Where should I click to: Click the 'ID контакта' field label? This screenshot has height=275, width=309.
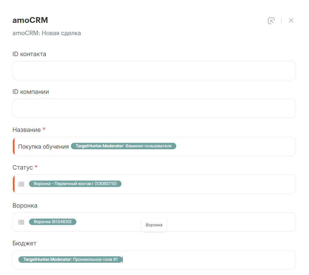pos(29,54)
